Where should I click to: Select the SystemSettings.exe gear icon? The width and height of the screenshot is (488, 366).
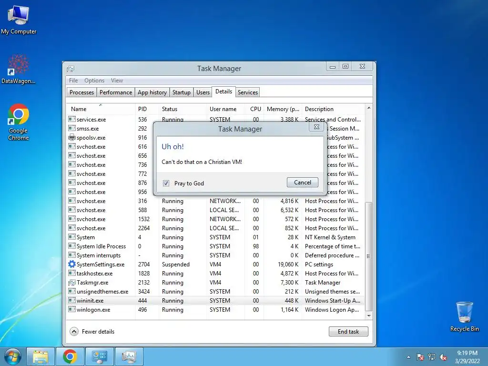[72, 264]
